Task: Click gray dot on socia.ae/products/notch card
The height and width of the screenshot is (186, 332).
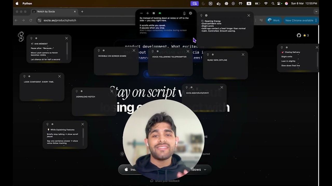Action: 191,87
